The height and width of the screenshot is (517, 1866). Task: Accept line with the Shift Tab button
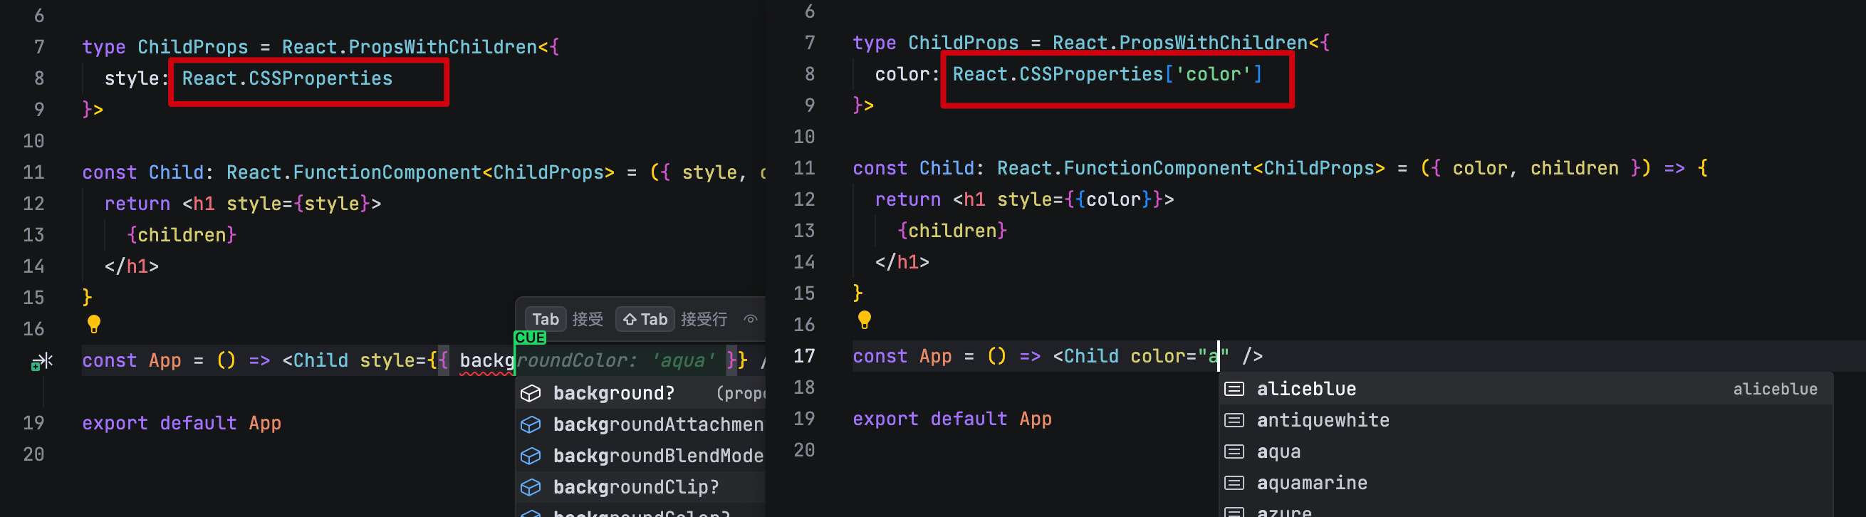coord(645,318)
